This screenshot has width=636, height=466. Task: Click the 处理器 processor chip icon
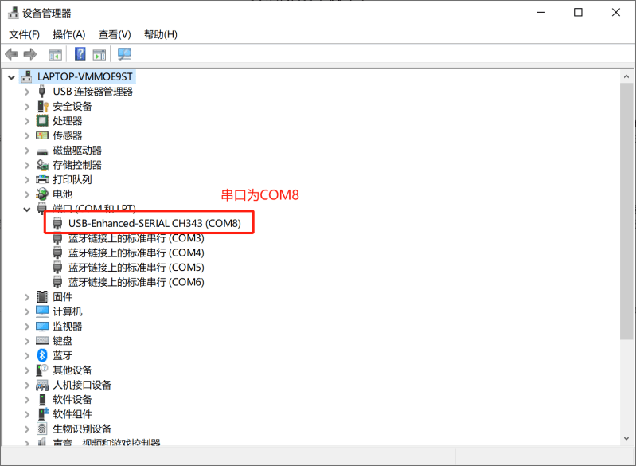pyautogui.click(x=42, y=121)
